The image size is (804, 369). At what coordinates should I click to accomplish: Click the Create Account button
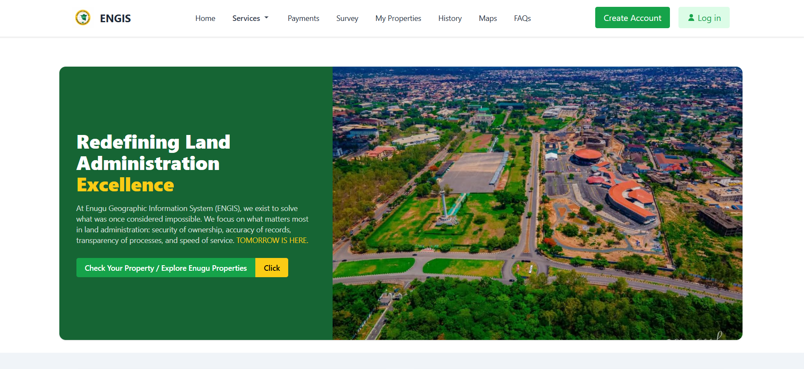click(x=632, y=18)
